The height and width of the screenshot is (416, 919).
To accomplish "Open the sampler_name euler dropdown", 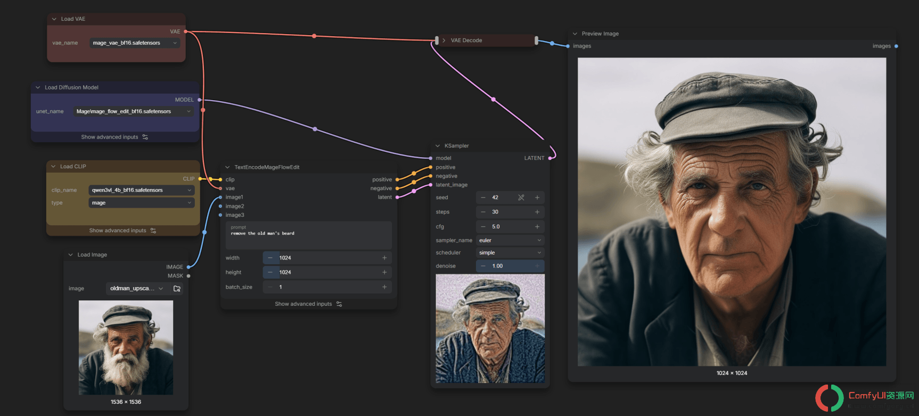I will tap(510, 241).
